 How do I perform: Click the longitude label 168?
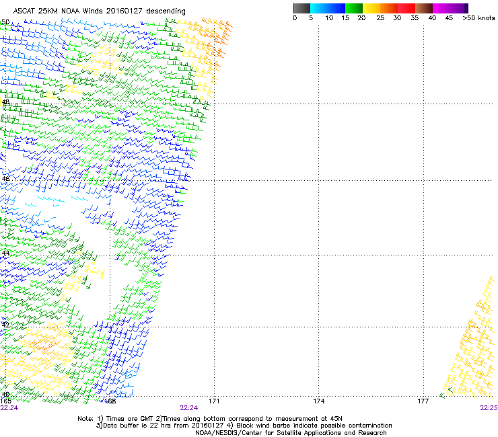(x=110, y=401)
